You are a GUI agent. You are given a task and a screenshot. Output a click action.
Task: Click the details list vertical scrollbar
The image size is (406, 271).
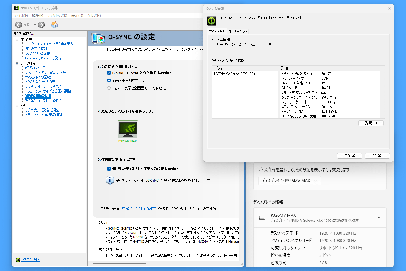[x=382, y=86]
